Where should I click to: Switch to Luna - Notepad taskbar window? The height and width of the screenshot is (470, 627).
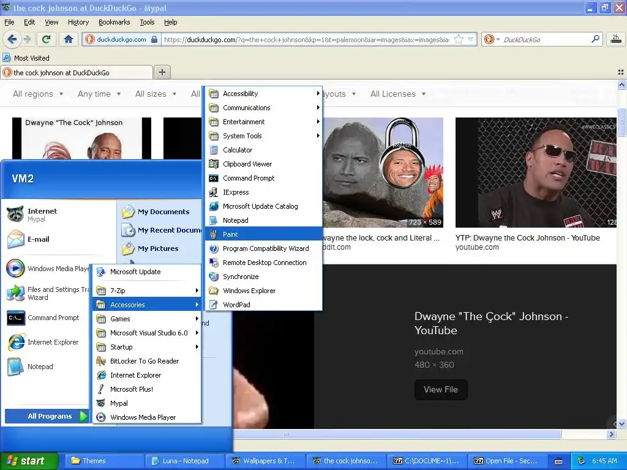184,461
